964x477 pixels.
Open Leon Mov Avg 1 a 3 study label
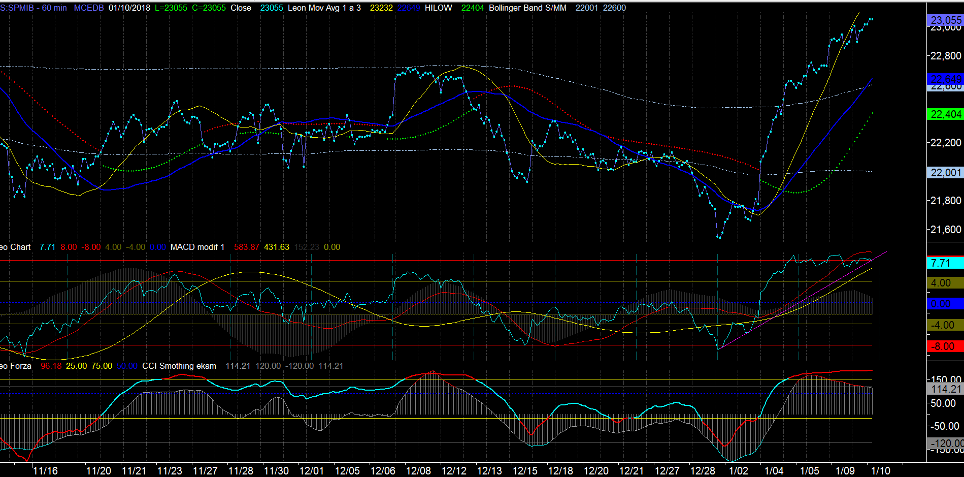[x=324, y=8]
